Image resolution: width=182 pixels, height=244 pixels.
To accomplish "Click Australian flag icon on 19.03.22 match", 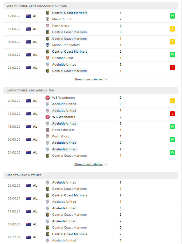I will pos(28,16).
